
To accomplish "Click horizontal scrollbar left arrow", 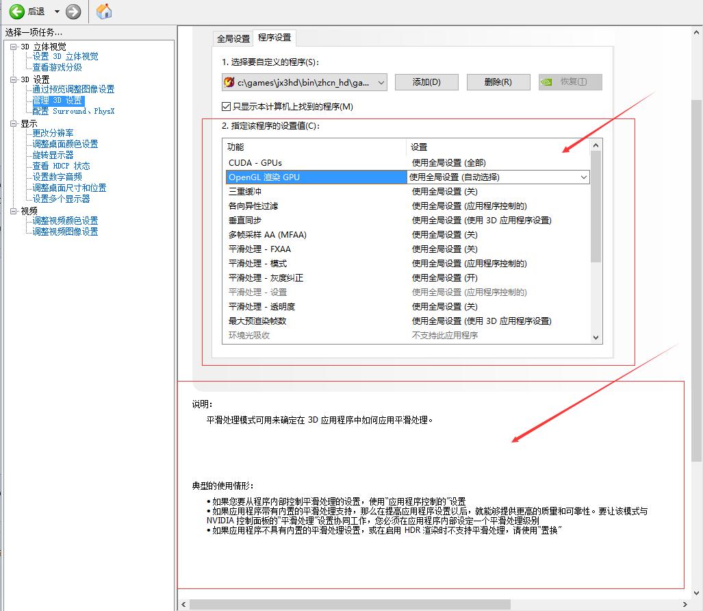I will [183, 604].
